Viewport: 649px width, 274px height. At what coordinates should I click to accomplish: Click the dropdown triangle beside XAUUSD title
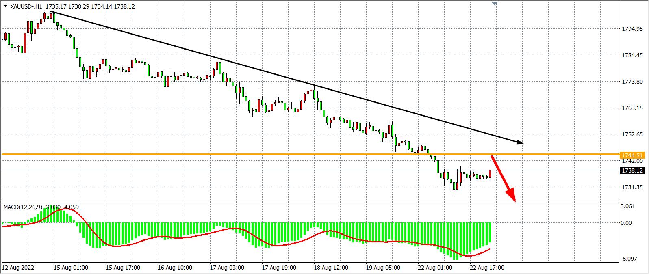[x=5, y=6]
